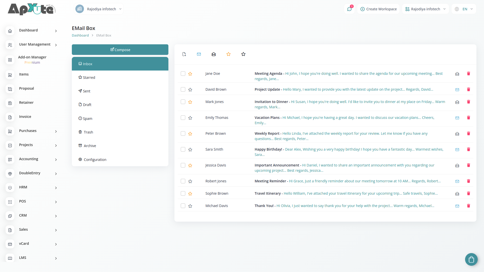Screen dimensions: 484x272
Task: Click the open-envelope toolbar icon
Action: tap(214, 54)
